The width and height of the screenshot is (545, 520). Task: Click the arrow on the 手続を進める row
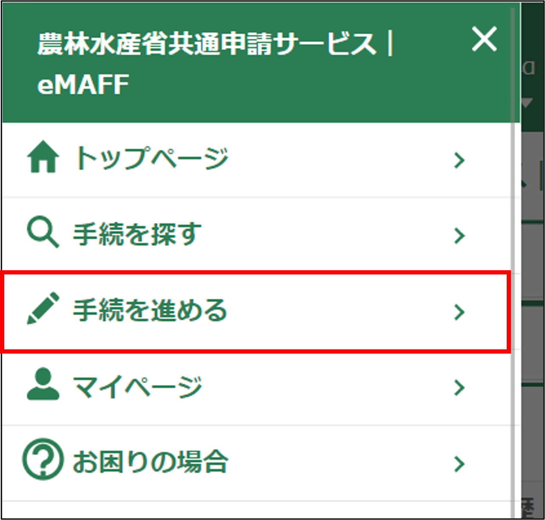coord(459,312)
